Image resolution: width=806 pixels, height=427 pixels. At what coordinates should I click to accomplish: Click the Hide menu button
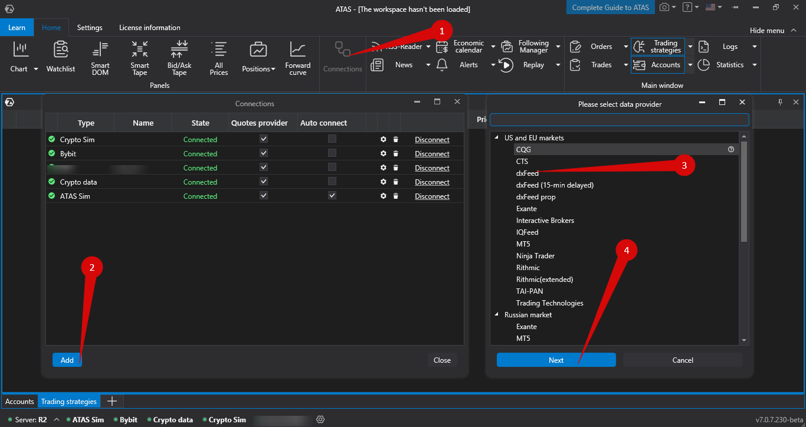tap(772, 31)
